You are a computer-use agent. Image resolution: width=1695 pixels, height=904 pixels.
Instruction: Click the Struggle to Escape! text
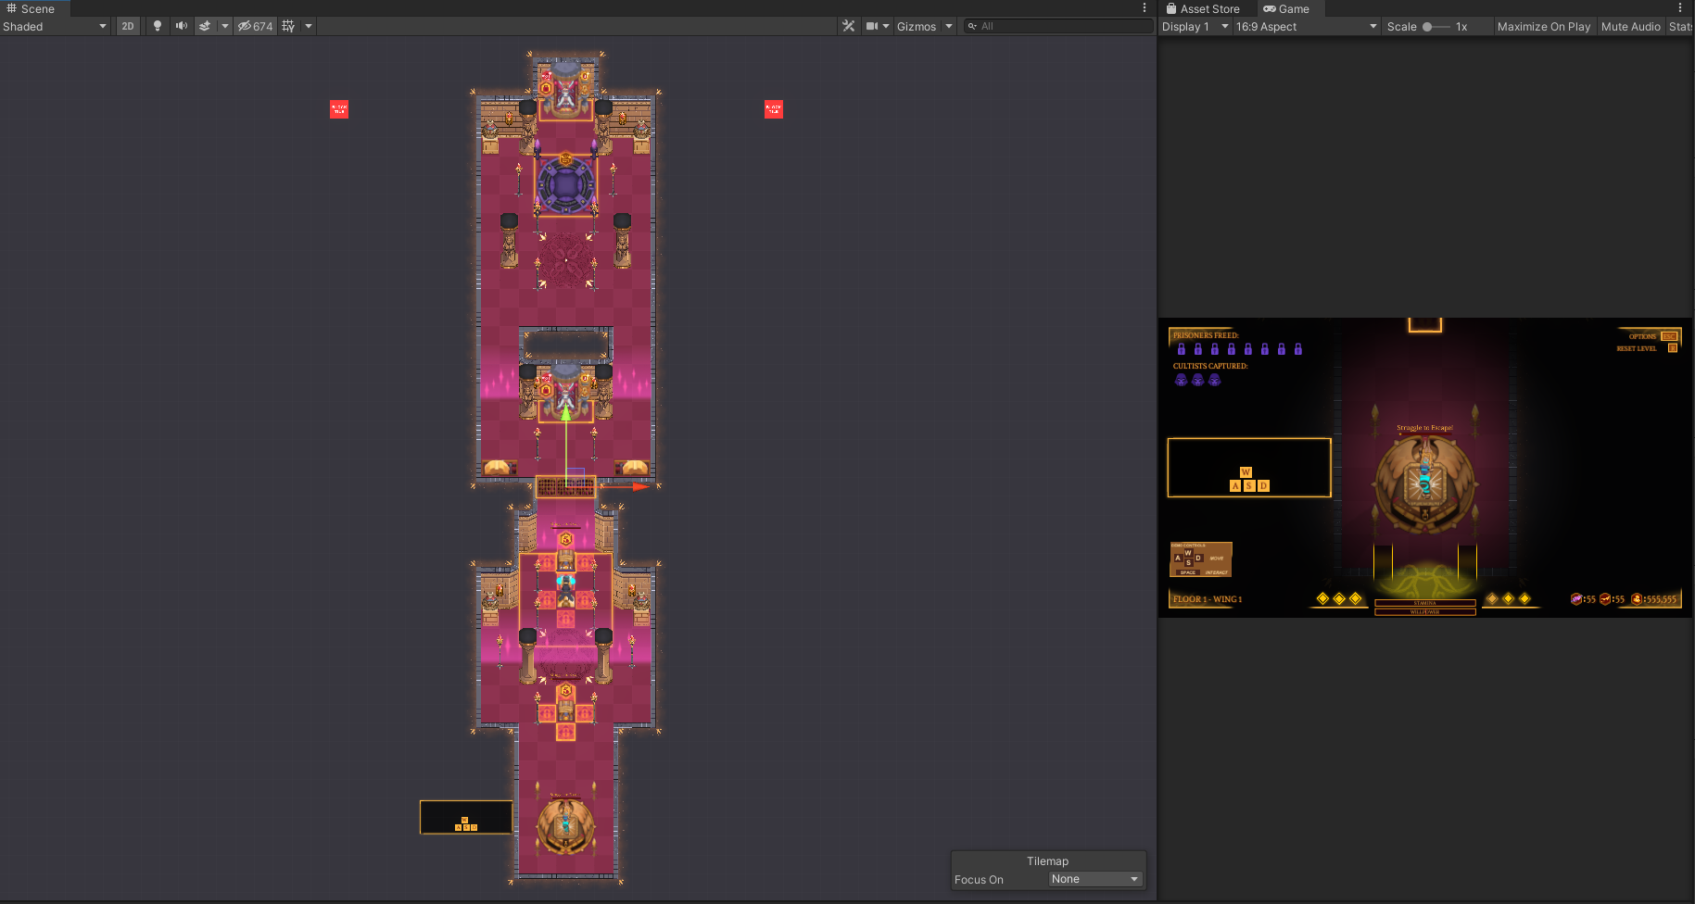[1425, 428]
